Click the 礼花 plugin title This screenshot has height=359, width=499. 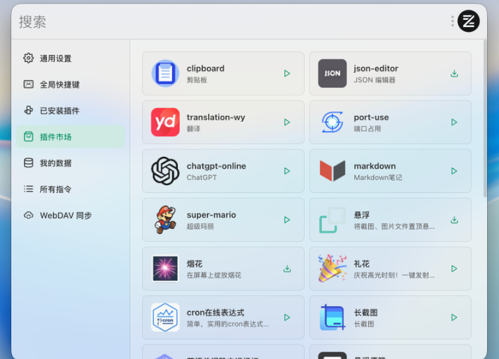tap(362, 264)
